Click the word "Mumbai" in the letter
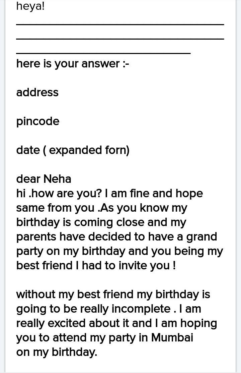 pos(172,337)
